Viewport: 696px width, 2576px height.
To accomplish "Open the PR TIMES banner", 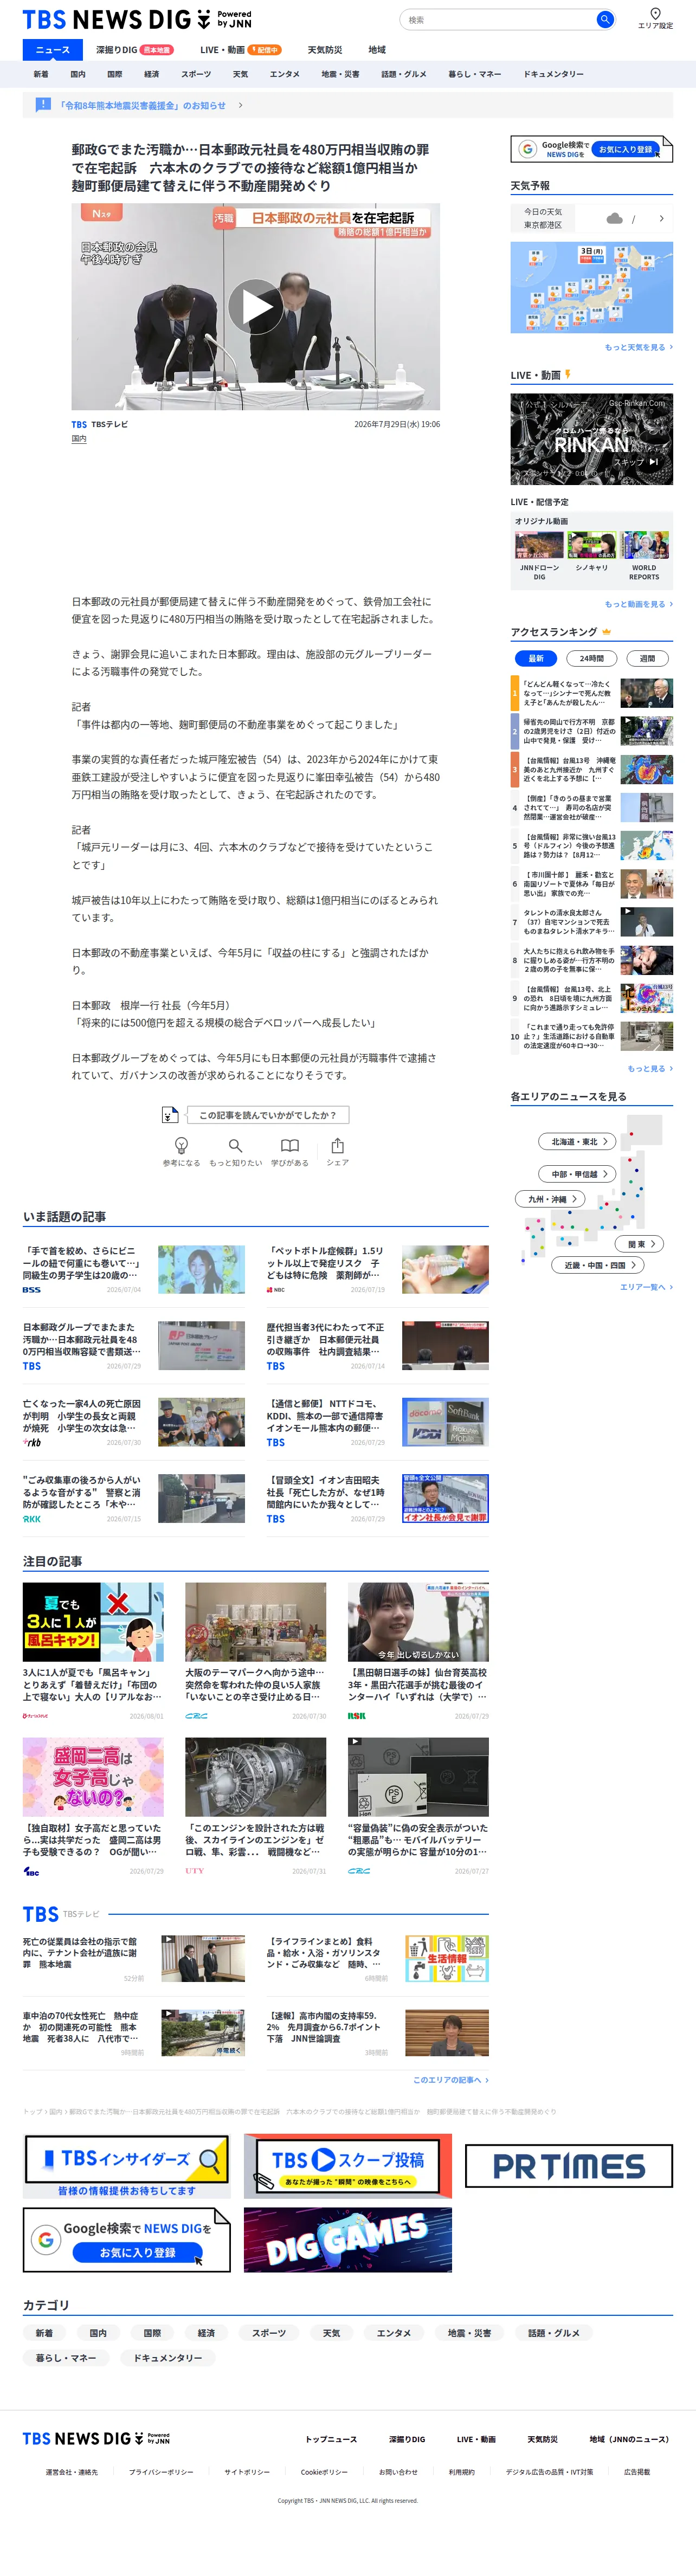I will click(569, 2166).
